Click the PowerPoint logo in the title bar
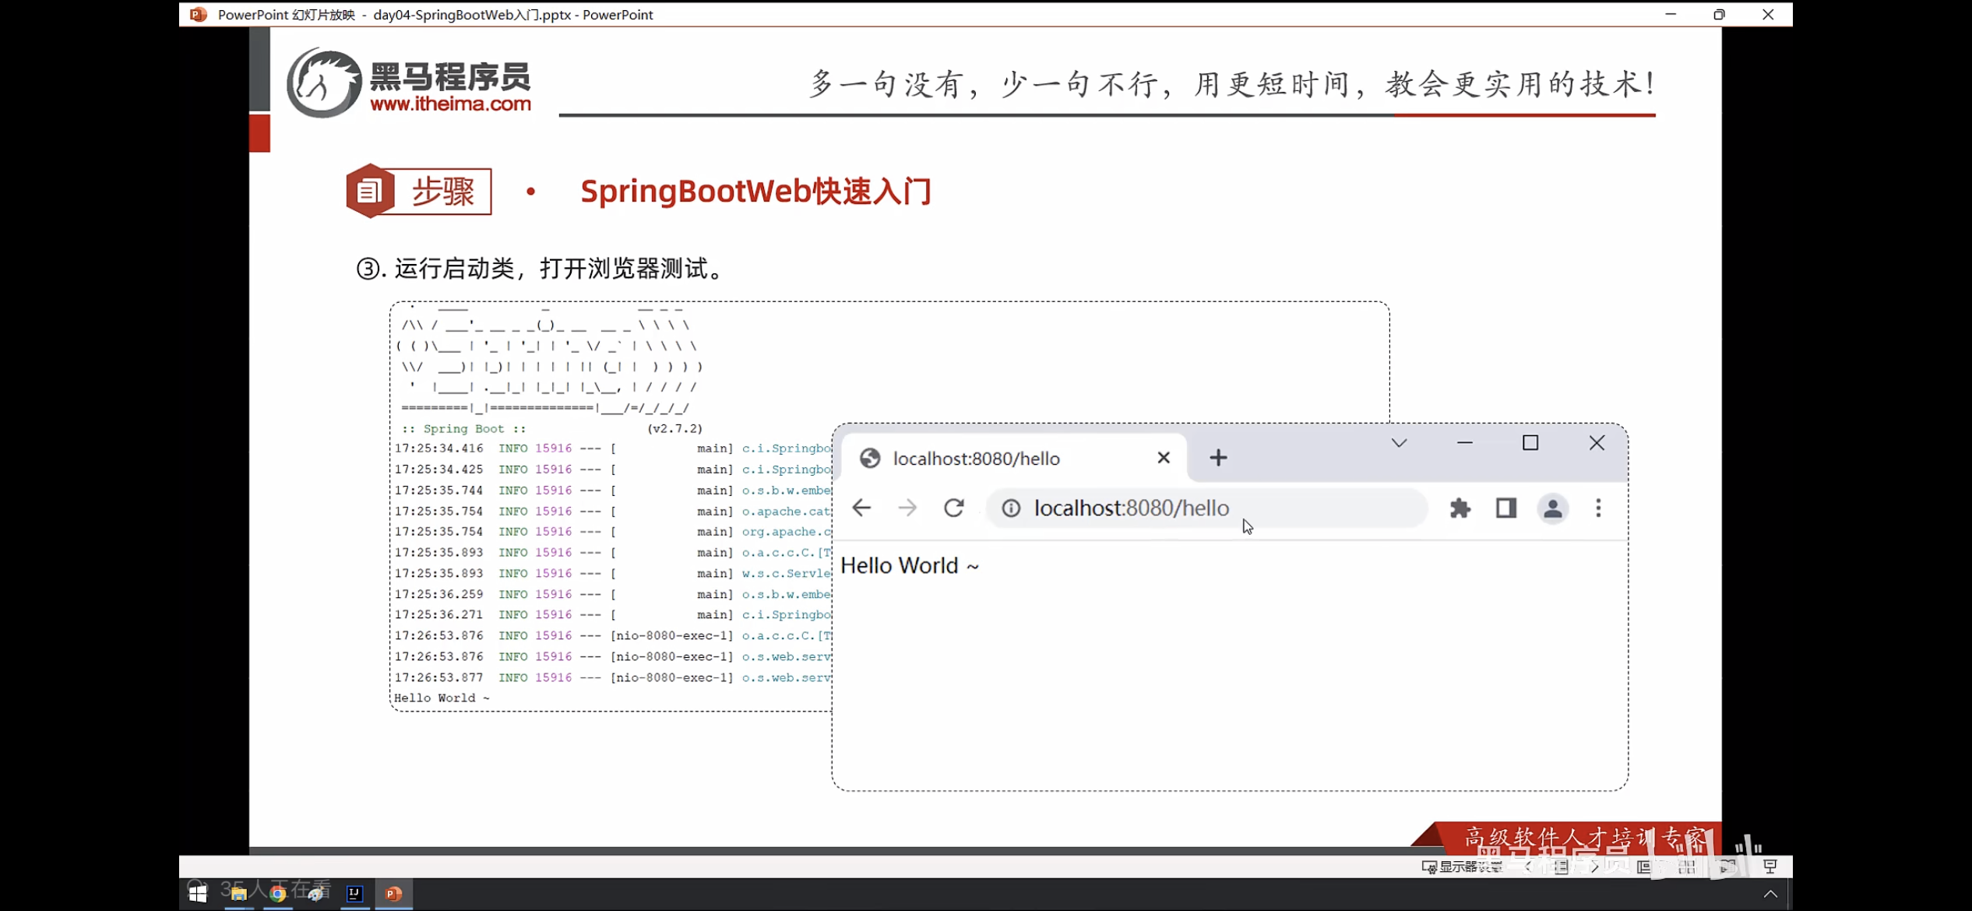Screen dimensions: 1972x911 click(x=199, y=14)
